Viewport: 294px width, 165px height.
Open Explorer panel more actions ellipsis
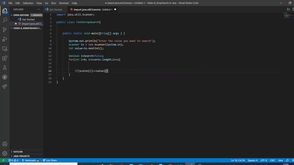39,9
